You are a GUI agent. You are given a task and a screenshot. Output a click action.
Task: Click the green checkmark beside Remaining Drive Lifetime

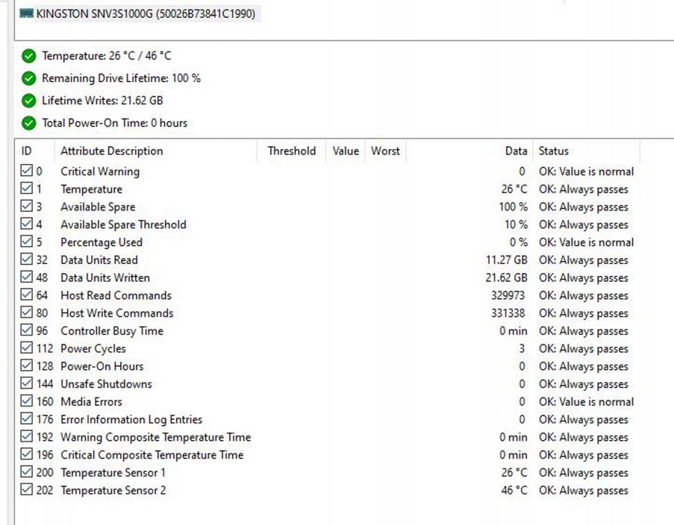coord(29,78)
